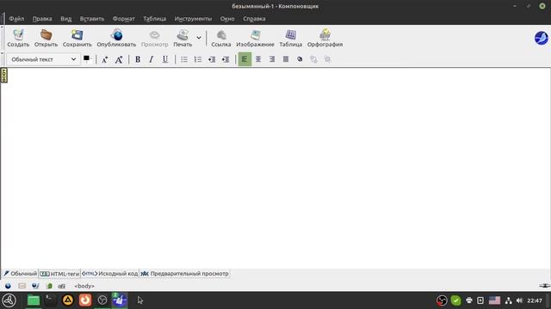This screenshot has height=309, width=551.
Task: Run the spell check with Орфография
Action: (x=325, y=38)
